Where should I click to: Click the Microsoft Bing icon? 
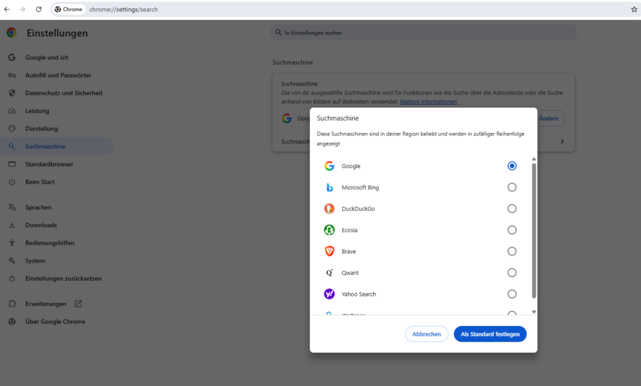(329, 187)
